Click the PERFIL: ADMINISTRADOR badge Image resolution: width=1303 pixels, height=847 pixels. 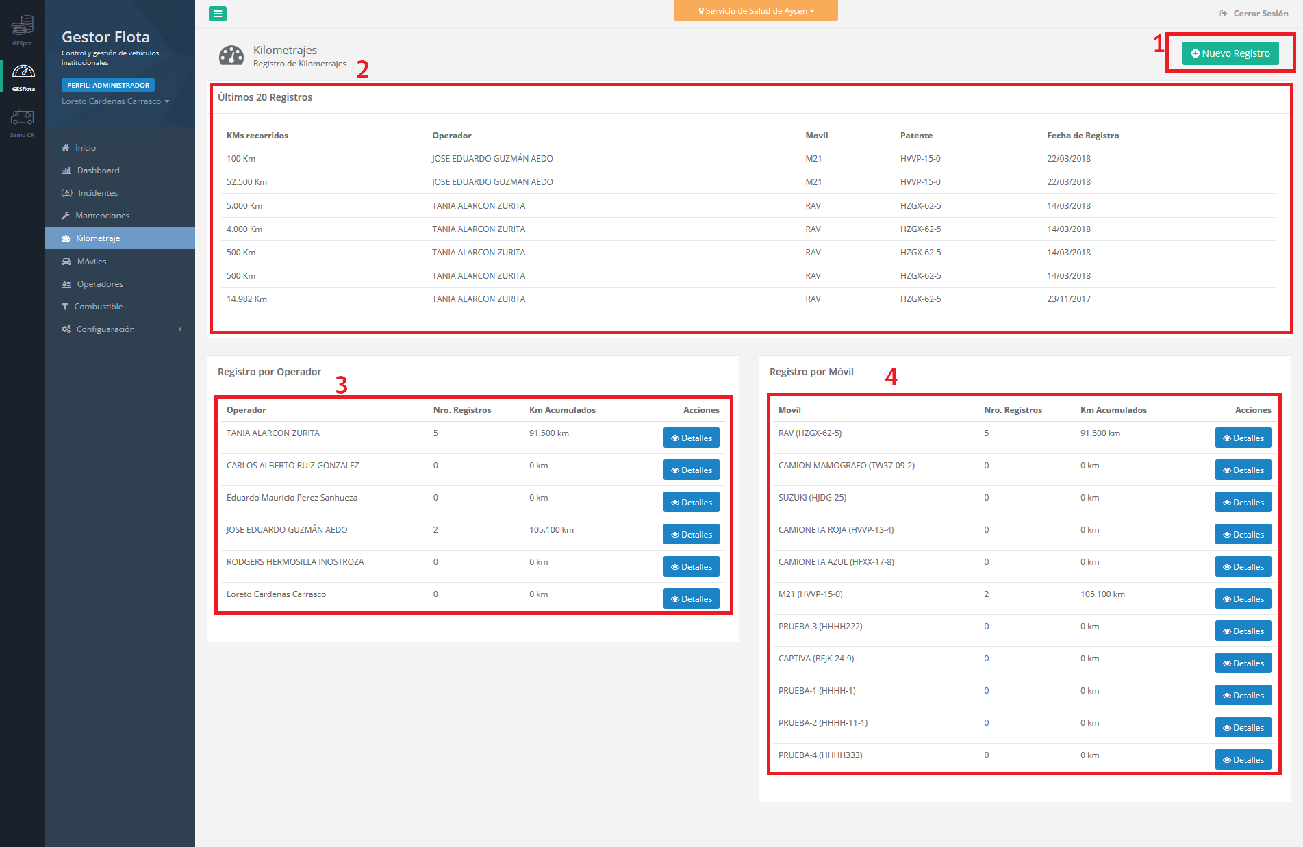click(108, 86)
